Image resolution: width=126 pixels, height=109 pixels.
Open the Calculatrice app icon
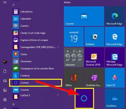(16, 11)
